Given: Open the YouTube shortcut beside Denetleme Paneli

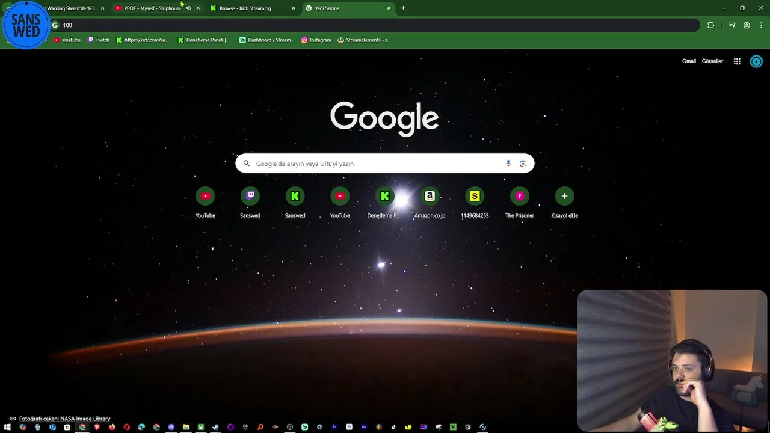Looking at the screenshot, I should click(x=340, y=203).
